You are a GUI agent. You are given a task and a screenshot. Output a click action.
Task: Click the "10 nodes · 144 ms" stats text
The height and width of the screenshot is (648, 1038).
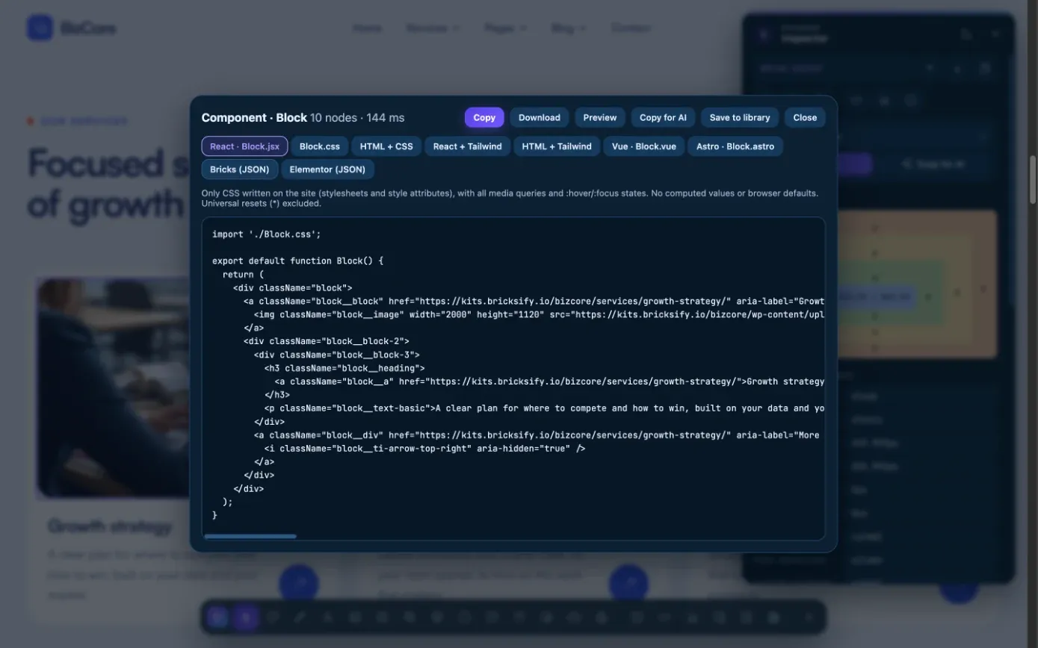click(357, 118)
